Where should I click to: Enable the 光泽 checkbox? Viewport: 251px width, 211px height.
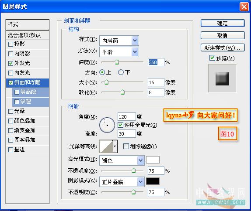pyautogui.click(x=10, y=111)
